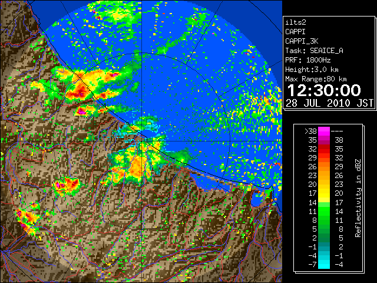Pick the red band beside the 32 label
The width and height of the screenshot is (377, 283).
tap(324, 149)
